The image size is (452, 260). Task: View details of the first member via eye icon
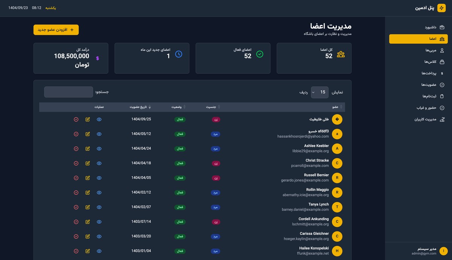click(x=99, y=119)
